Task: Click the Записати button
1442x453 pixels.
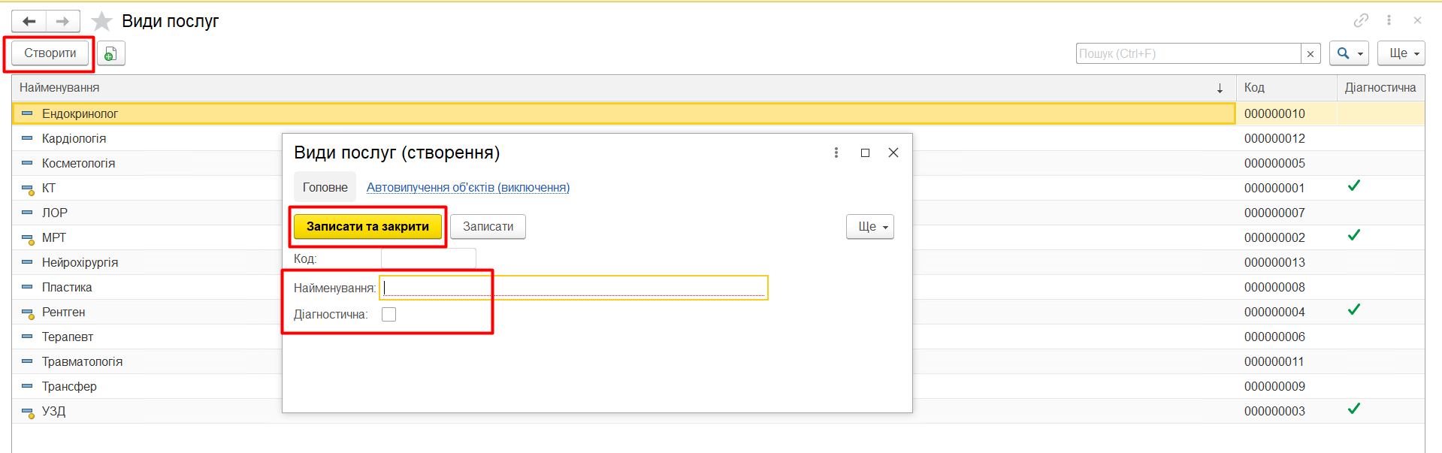Action: [x=488, y=227]
